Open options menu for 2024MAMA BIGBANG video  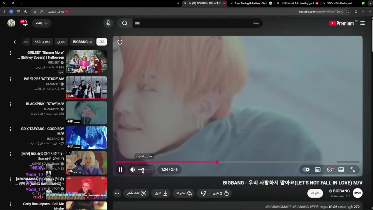click(x=10, y=179)
